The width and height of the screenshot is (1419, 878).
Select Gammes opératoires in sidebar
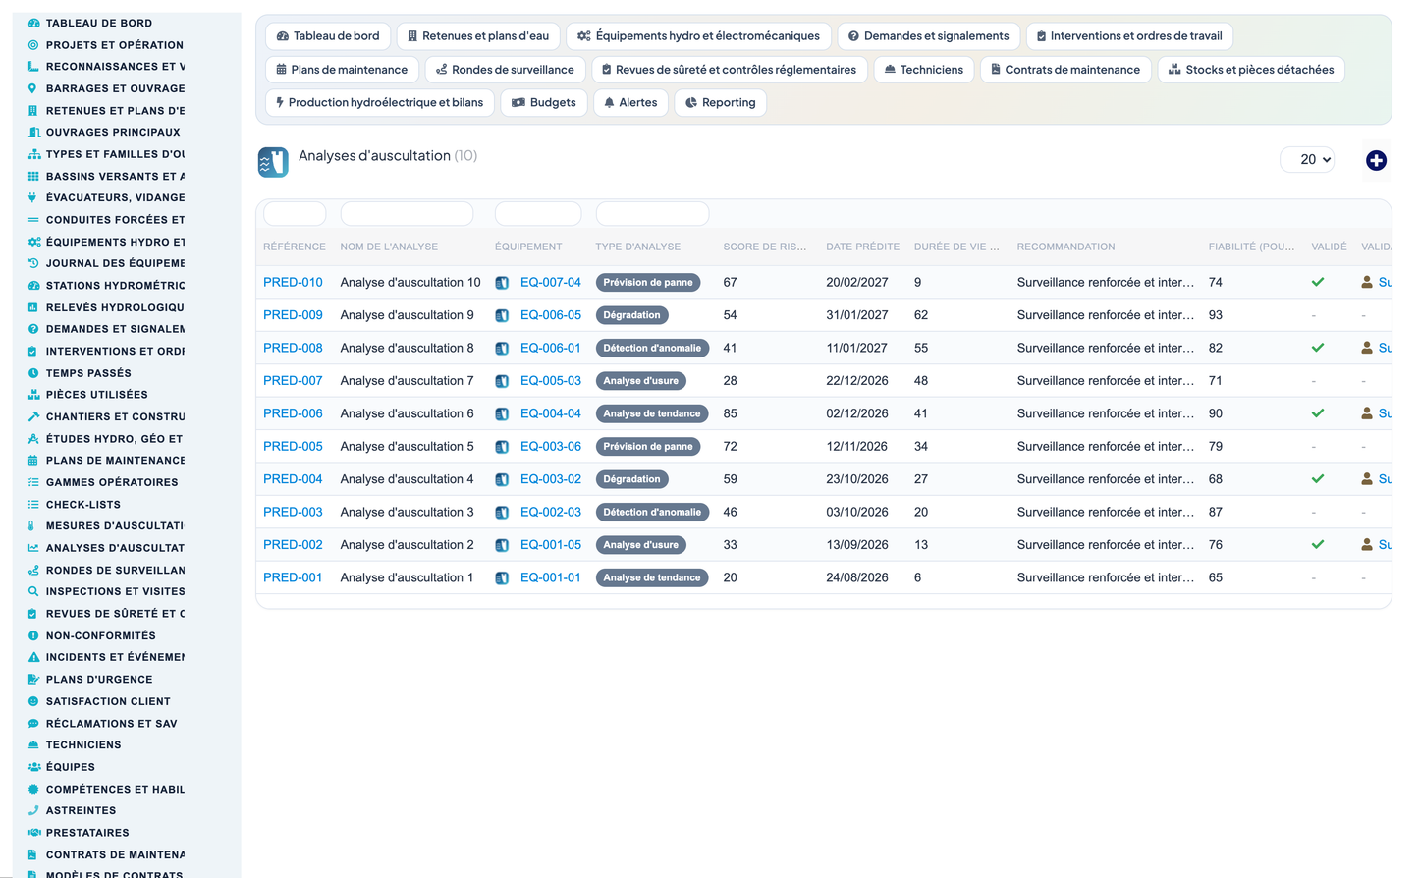click(112, 482)
